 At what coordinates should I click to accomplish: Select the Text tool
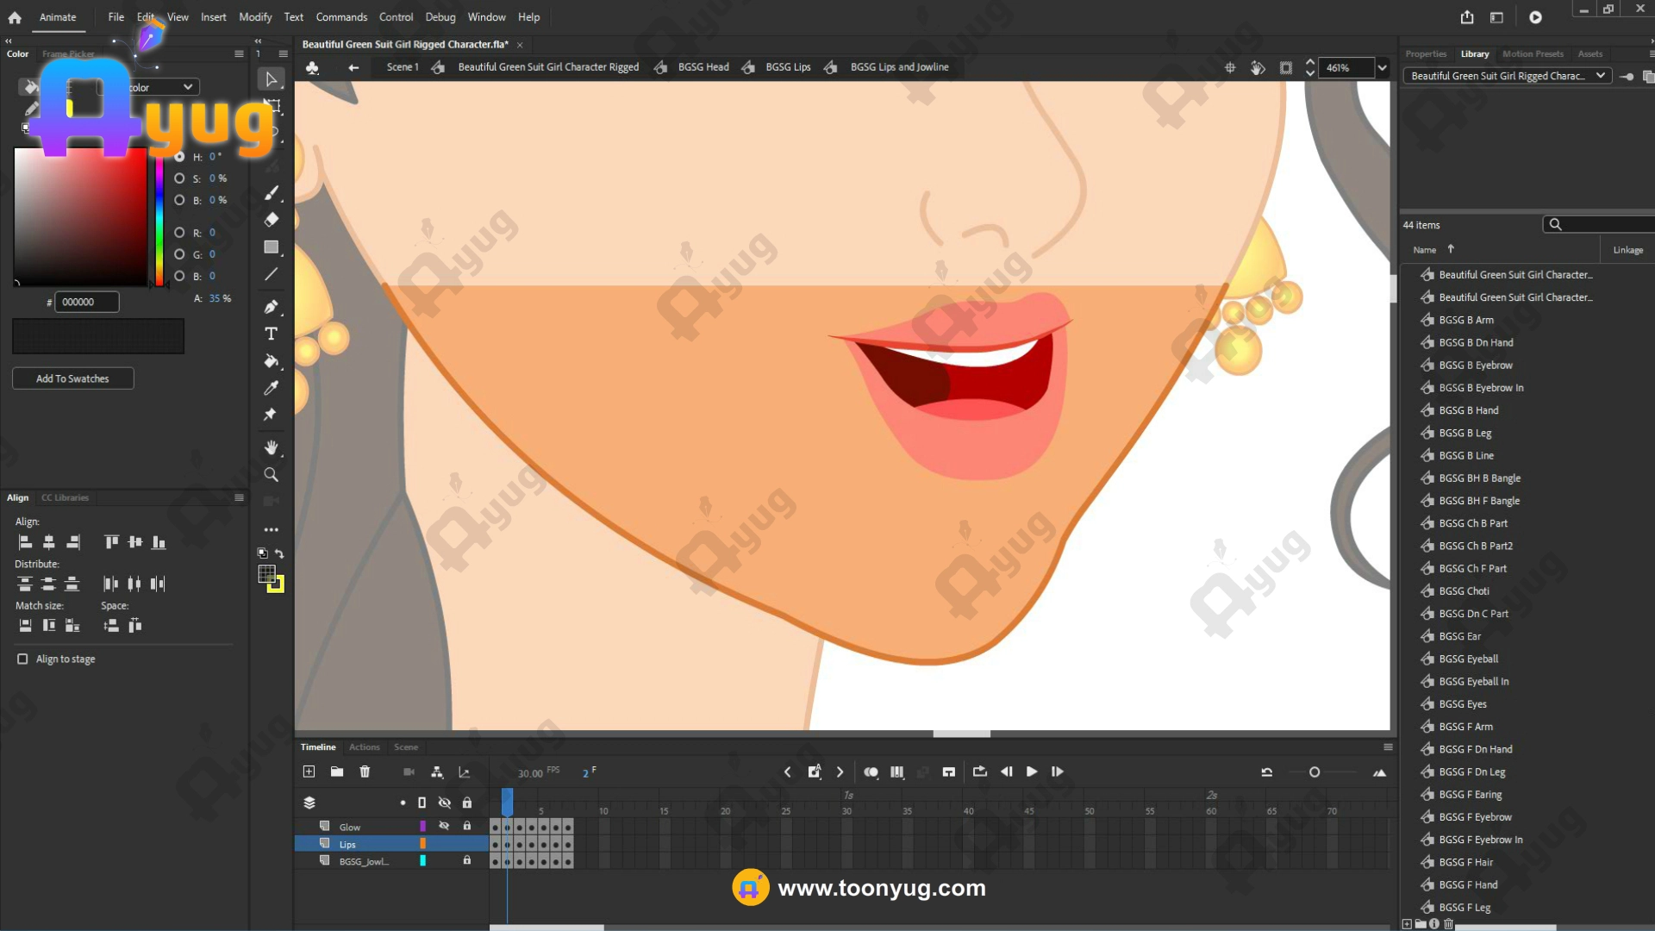point(271,334)
